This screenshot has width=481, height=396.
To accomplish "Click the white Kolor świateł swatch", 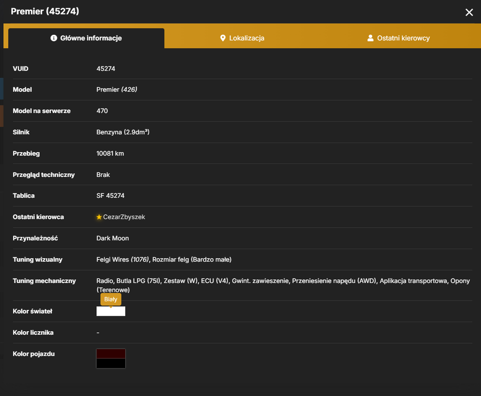I will pyautogui.click(x=111, y=312).
